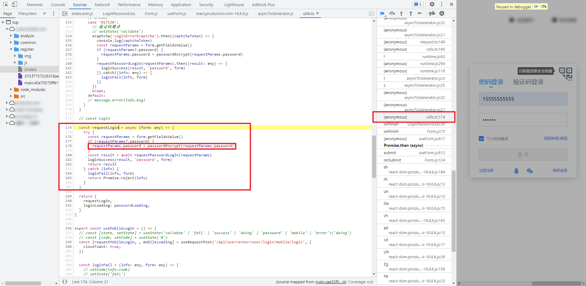Click the code editor vertical scrollbar thumb
This screenshot has height=286, width=586.
[374, 157]
